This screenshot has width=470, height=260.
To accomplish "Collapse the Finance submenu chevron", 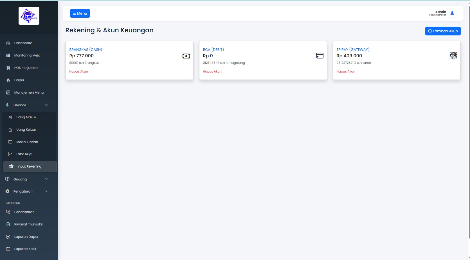I will [46, 105].
